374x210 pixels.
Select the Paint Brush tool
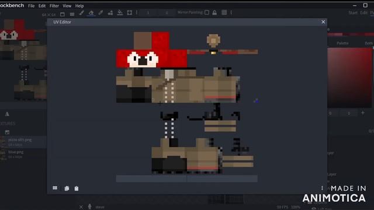click(x=82, y=13)
